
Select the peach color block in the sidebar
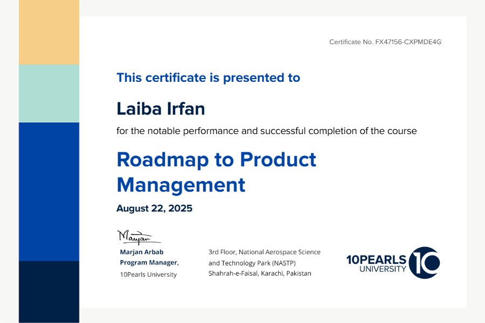49,32
